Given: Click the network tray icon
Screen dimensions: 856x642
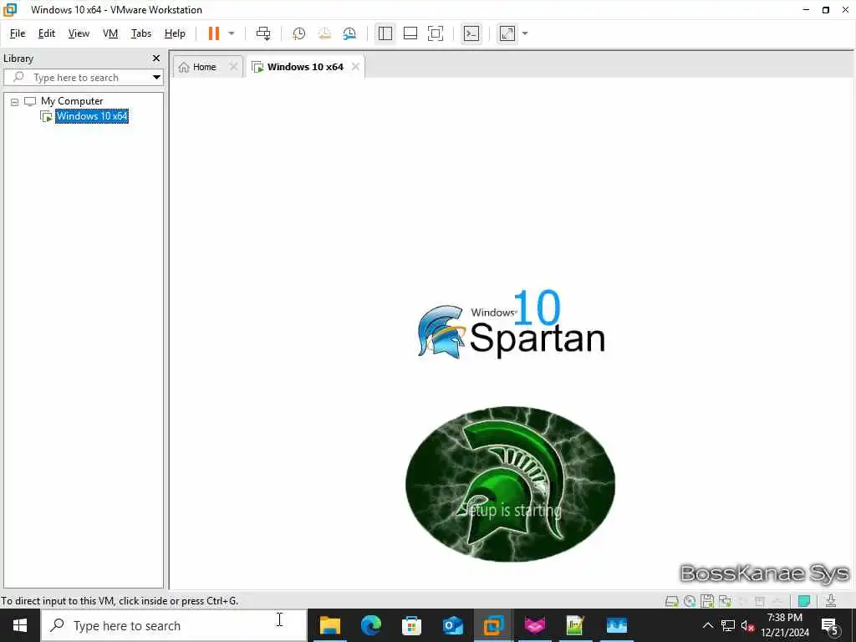Looking at the screenshot, I should click(728, 625).
